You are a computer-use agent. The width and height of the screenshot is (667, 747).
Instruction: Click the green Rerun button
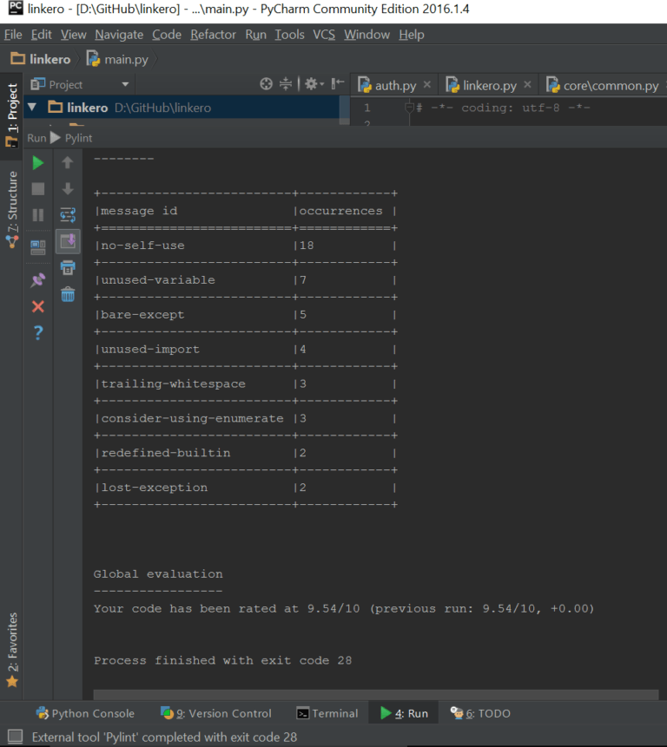coord(37,163)
